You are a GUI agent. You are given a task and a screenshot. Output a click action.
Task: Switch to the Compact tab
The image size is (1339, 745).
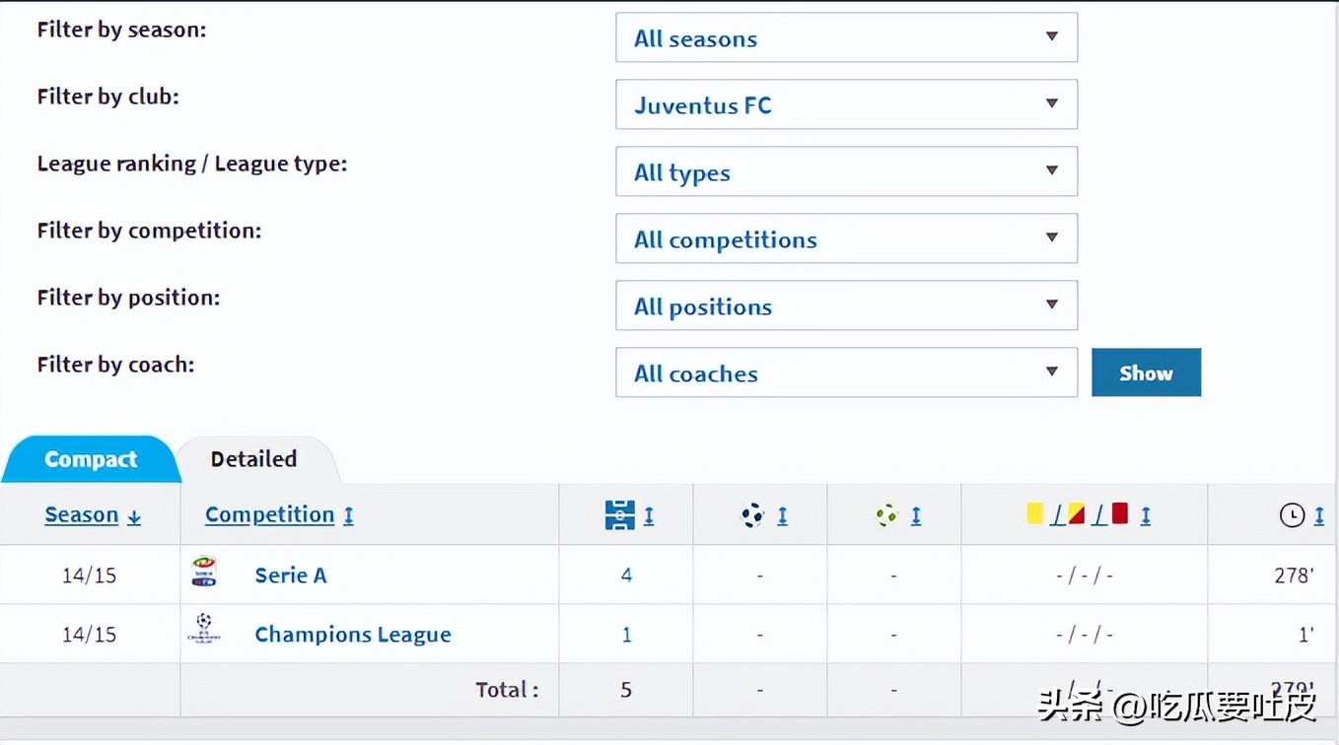point(91,459)
